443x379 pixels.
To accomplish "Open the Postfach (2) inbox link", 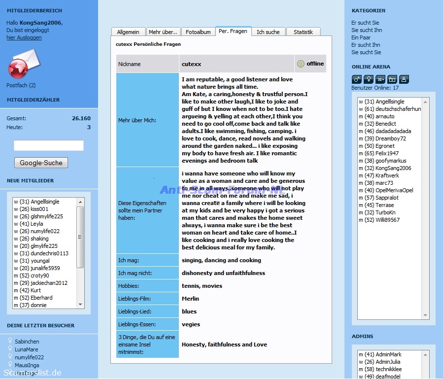I will coord(21,85).
